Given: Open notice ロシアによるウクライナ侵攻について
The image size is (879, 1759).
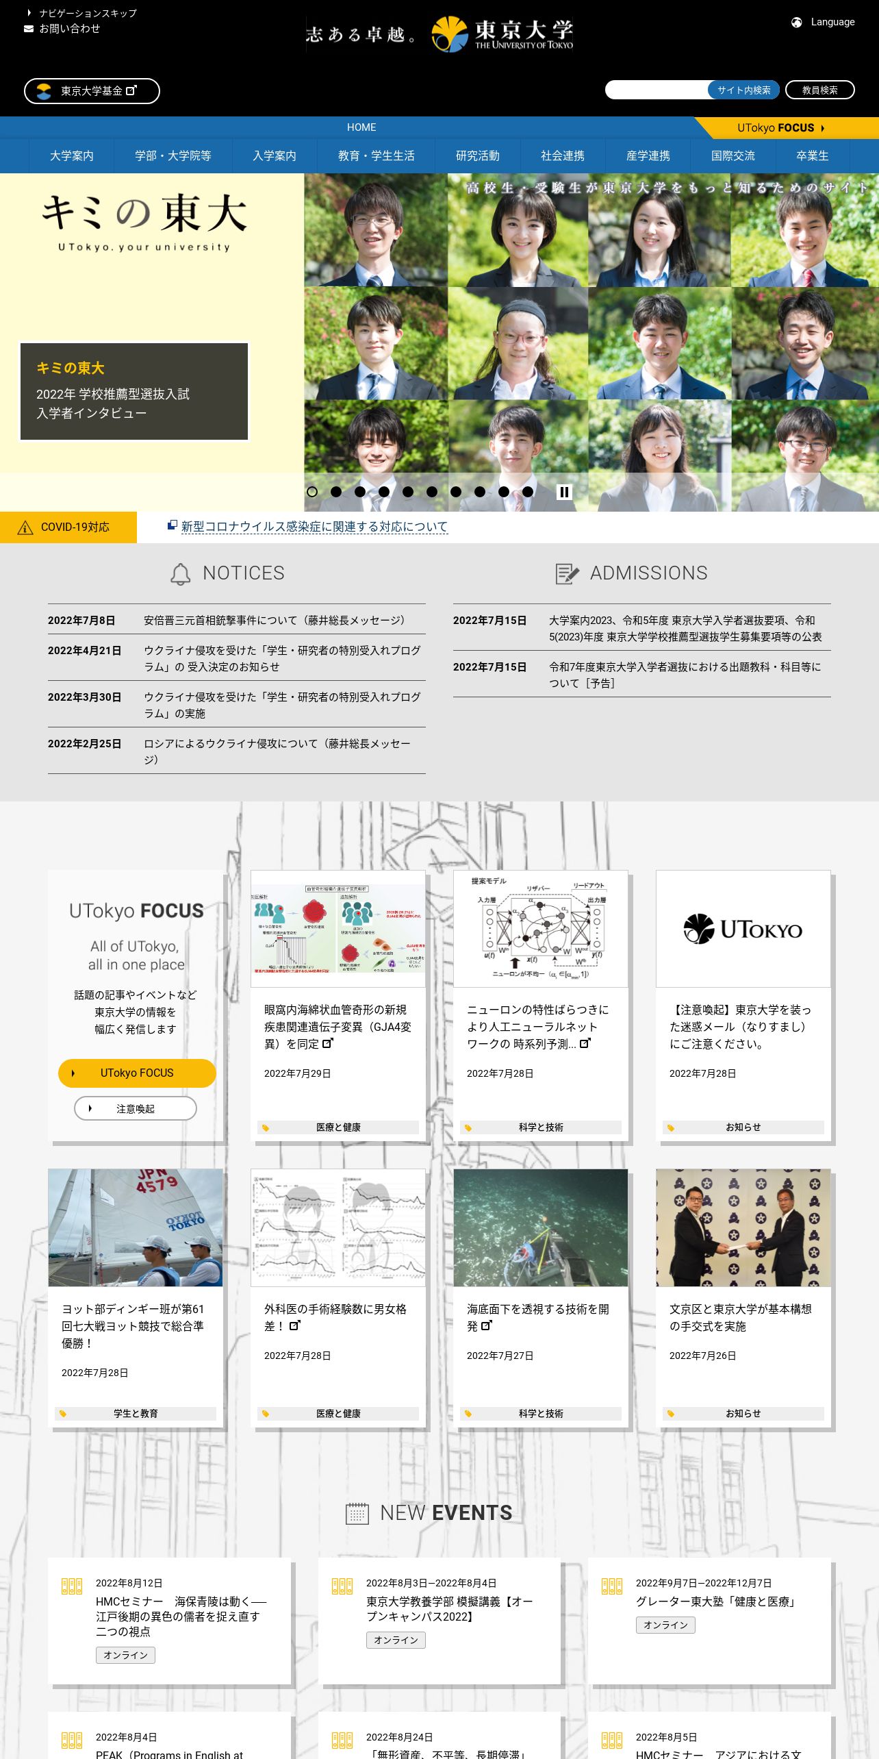Looking at the screenshot, I should click(277, 751).
